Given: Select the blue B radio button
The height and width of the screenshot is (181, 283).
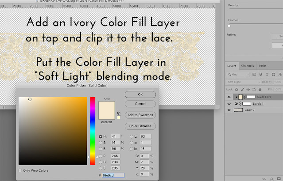Looking at the screenshot, I should pyautogui.click(x=101, y=168).
